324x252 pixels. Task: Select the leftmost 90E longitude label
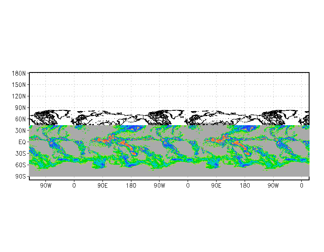click(x=102, y=186)
